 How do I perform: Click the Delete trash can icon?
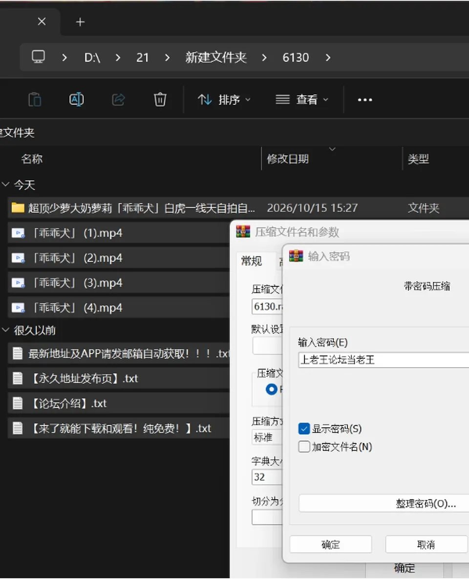tap(160, 100)
